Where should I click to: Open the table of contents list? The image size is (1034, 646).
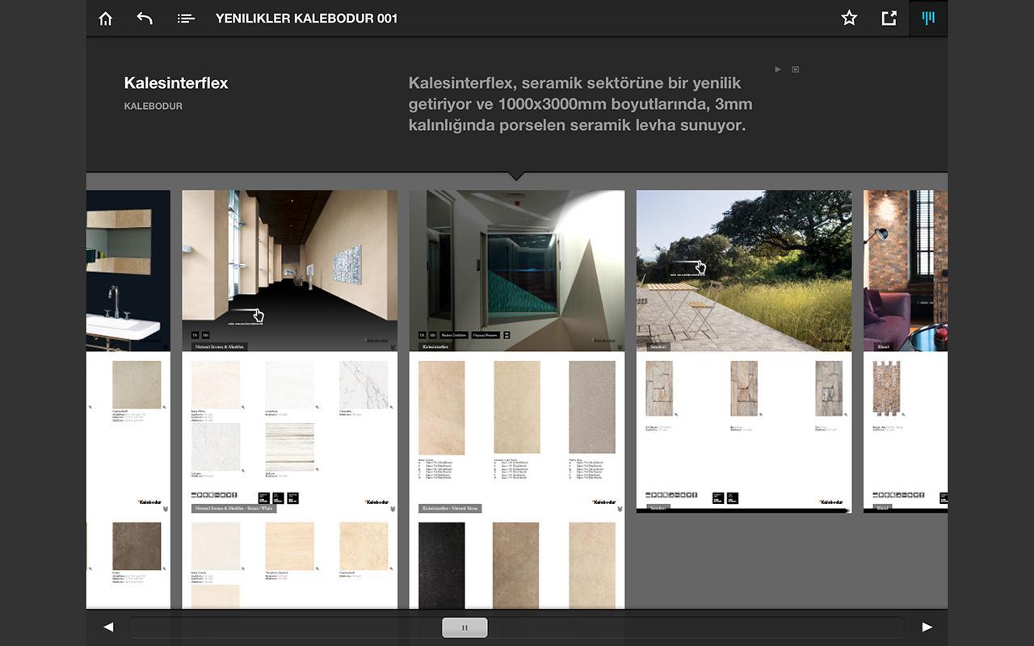pyautogui.click(x=186, y=18)
